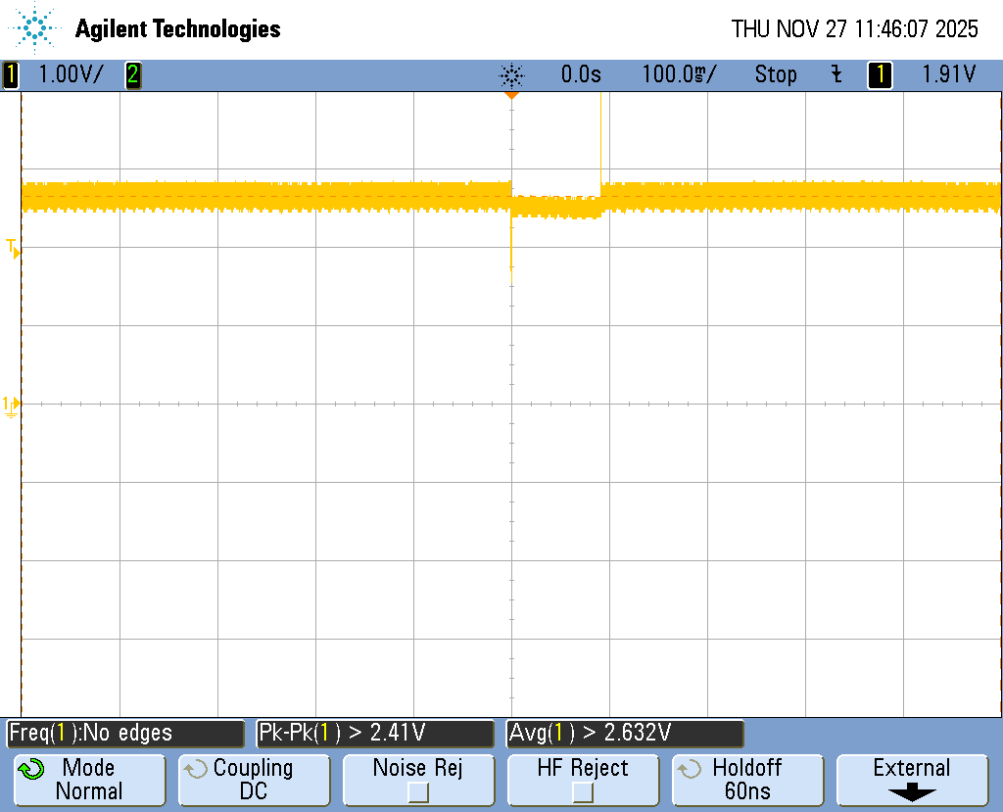
Task: Click the Agilent Technologies starburst logo
Action: (x=36, y=28)
